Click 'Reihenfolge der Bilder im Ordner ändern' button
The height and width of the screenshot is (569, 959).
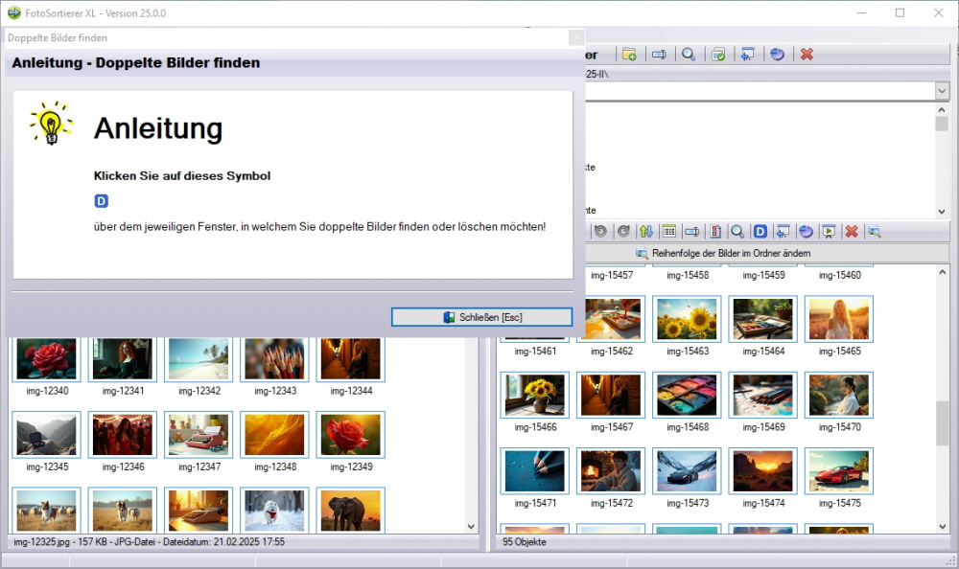tap(723, 253)
